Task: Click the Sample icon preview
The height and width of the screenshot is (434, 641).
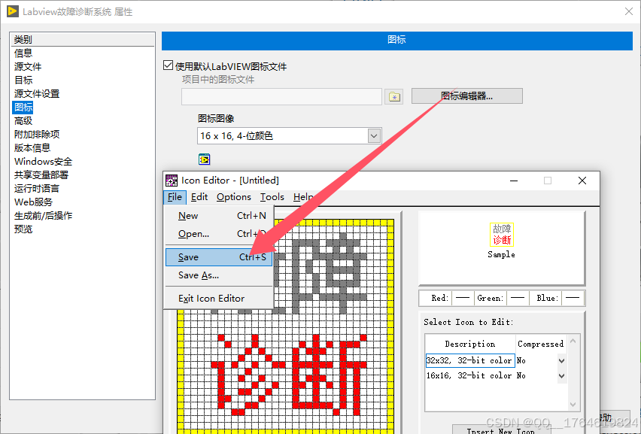Action: (x=502, y=235)
